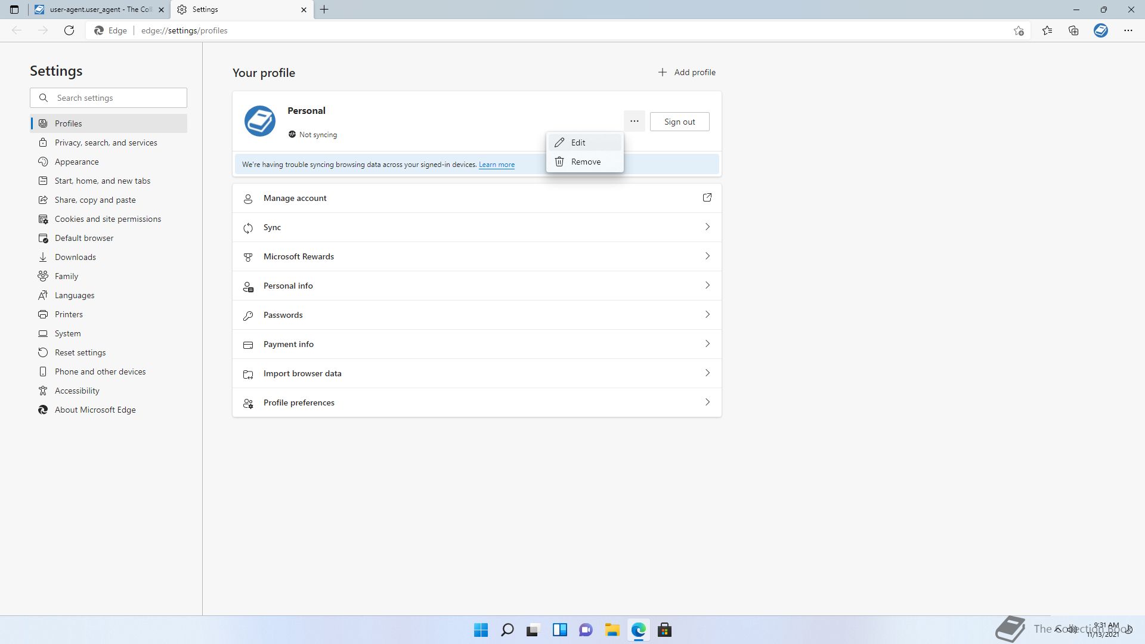This screenshot has width=1145, height=644.
Task: Open Family settings
Action: coord(109,276)
